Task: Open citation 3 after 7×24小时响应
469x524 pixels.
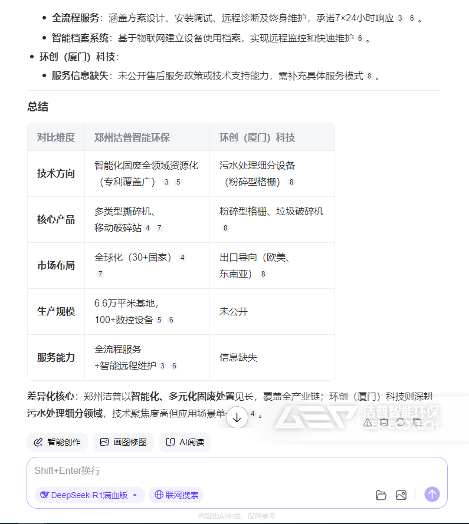Action: pos(400,18)
